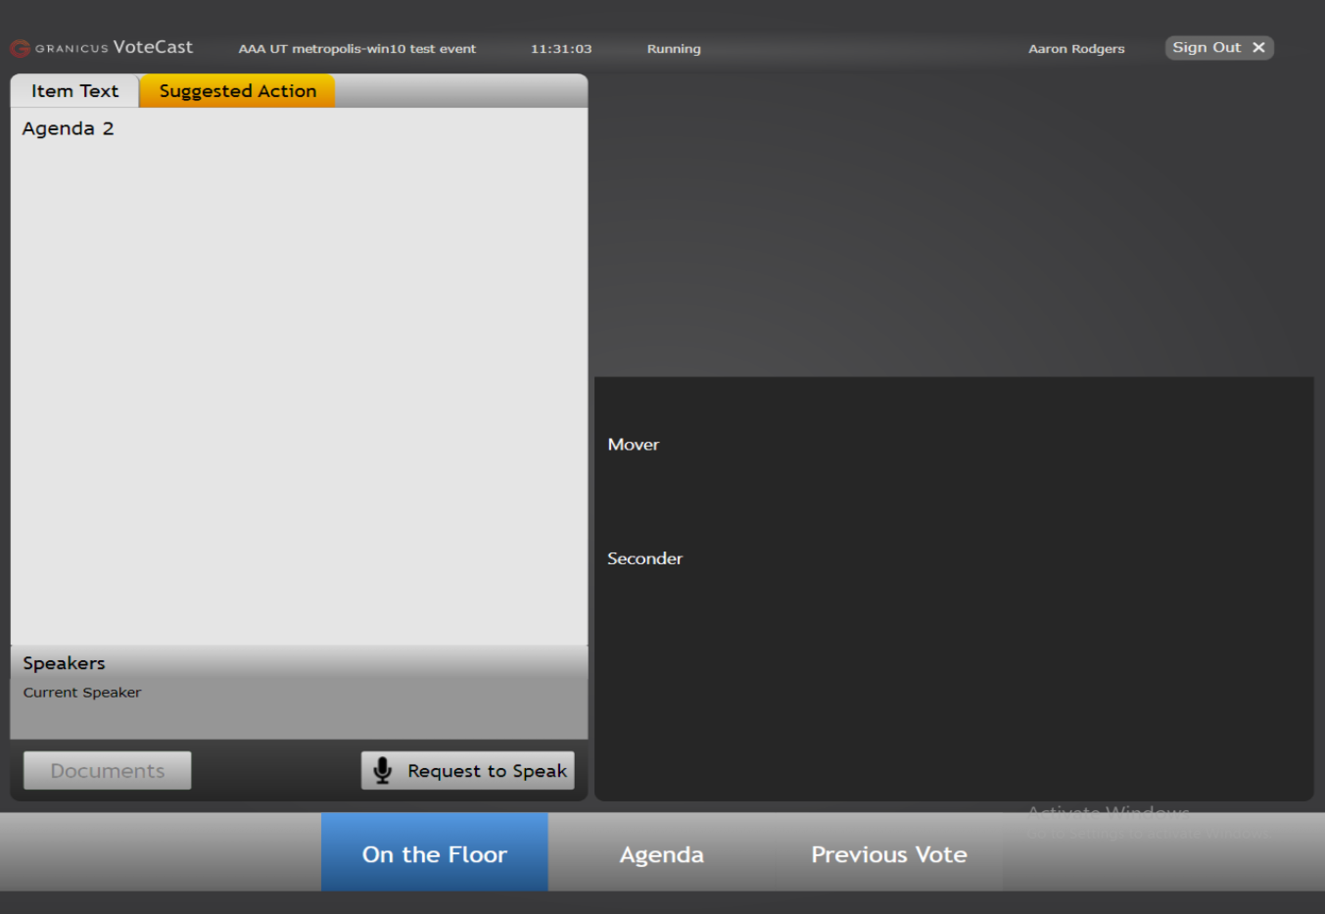Image resolution: width=1325 pixels, height=914 pixels.
Task: Click the Documents button
Action: [x=107, y=770]
